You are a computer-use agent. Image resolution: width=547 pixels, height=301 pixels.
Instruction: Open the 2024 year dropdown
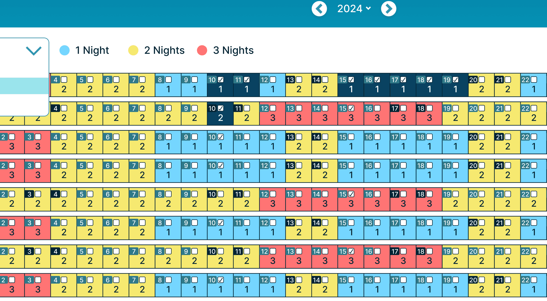(x=354, y=9)
